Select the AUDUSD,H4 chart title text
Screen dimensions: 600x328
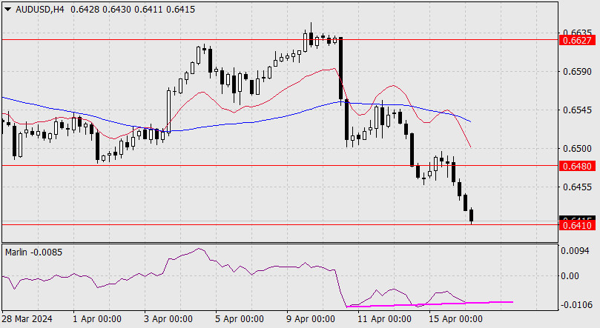[40, 10]
